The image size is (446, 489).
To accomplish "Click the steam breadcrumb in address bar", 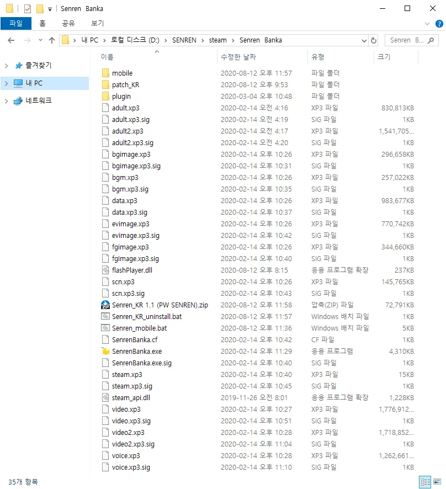I will coord(217,40).
